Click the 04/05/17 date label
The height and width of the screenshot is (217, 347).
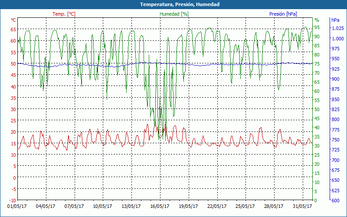[x=46, y=206]
